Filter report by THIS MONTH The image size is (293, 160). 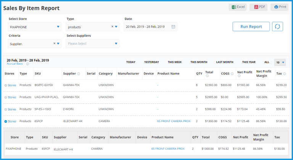(199, 62)
